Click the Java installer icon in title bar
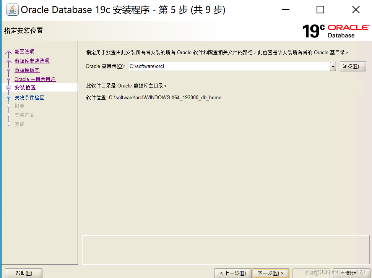This screenshot has height=278, width=372. [x=13, y=10]
